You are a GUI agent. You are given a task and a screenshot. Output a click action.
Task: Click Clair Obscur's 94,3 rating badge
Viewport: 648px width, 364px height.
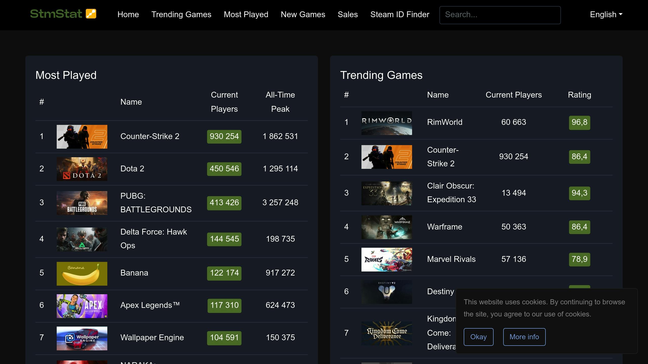click(x=579, y=193)
